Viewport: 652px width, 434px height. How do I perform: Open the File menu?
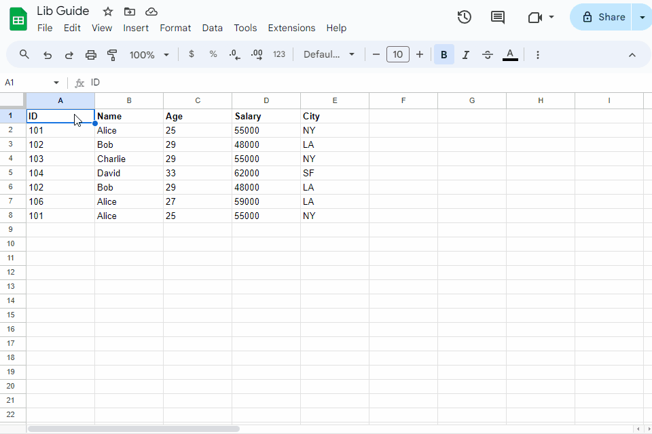click(45, 28)
